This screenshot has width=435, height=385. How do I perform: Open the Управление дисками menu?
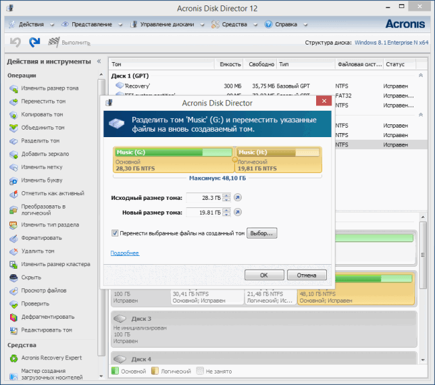coord(168,24)
